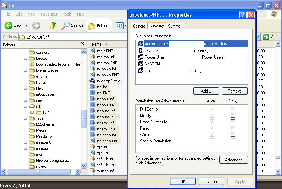Image resolution: width=282 pixels, height=189 pixels.
Task: Expand the Driver Cache folder node
Action: coord(25,70)
